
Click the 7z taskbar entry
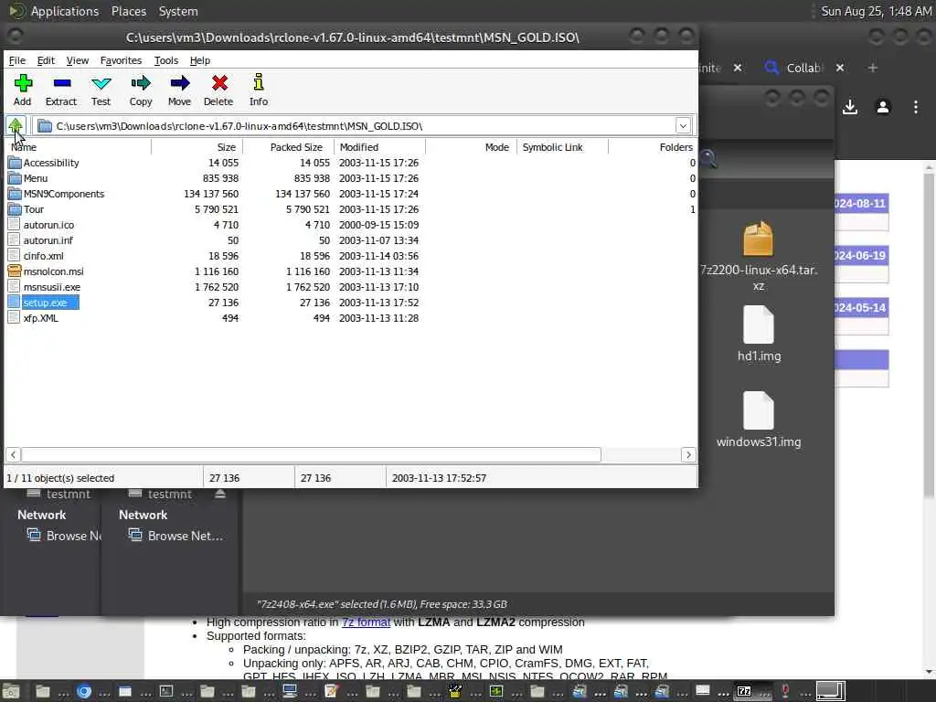coord(744,691)
